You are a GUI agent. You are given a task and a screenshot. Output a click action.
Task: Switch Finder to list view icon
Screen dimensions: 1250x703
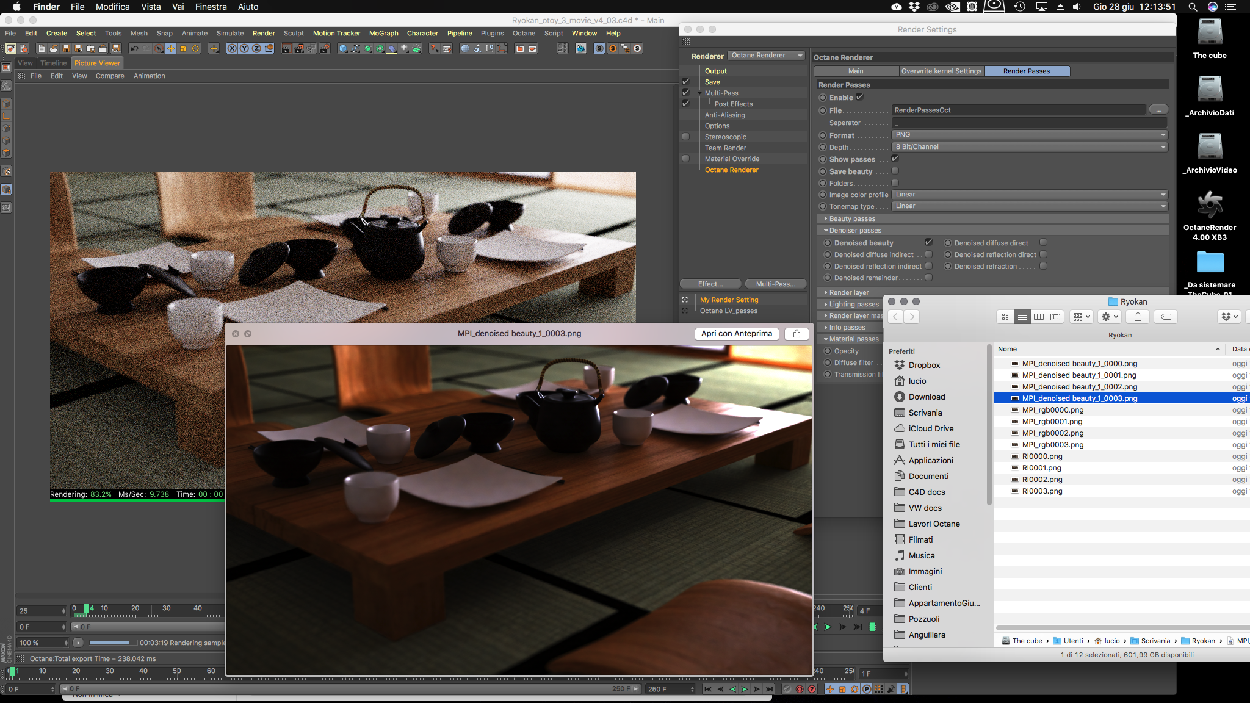click(x=1022, y=317)
